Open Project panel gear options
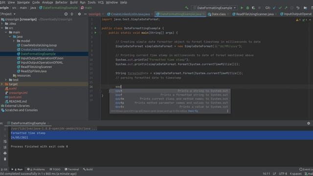This screenshot has width=313, height=176. [79, 14]
